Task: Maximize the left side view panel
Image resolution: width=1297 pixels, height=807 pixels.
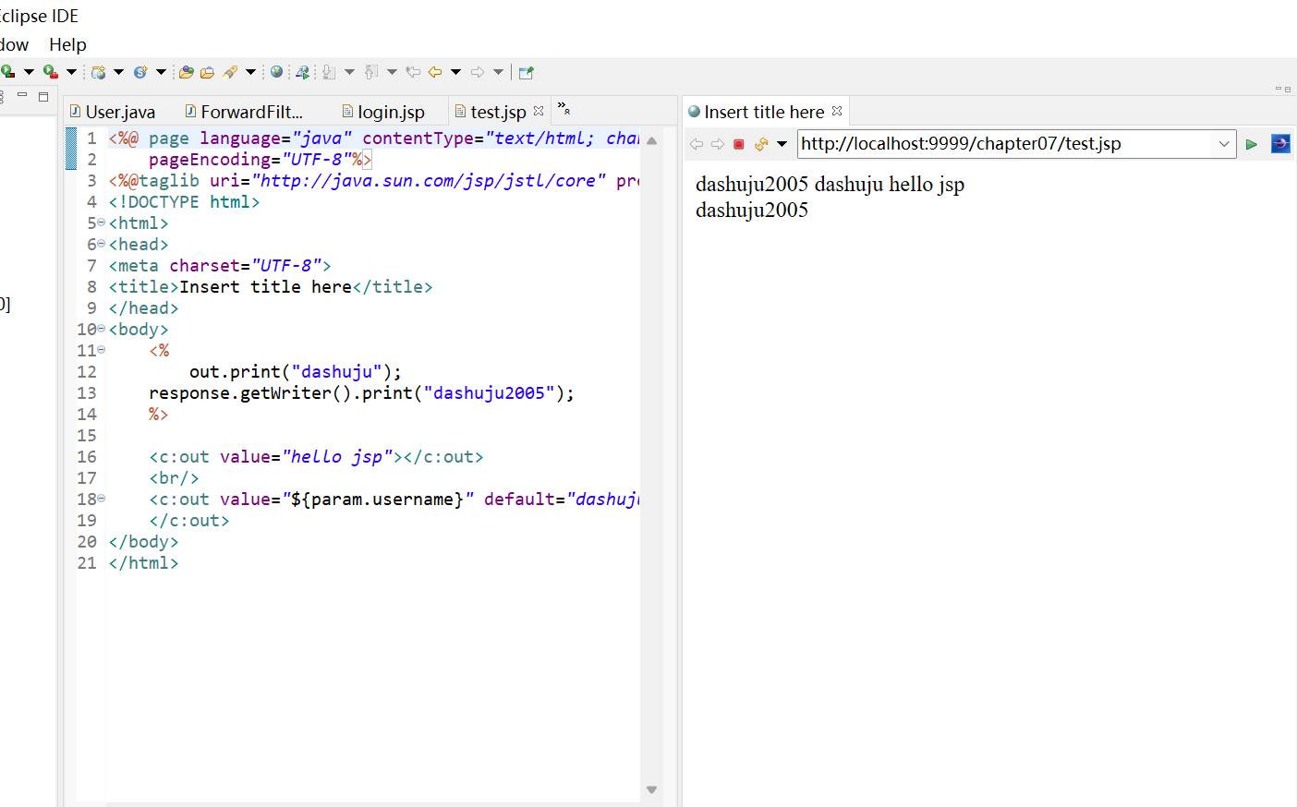Action: [x=43, y=96]
